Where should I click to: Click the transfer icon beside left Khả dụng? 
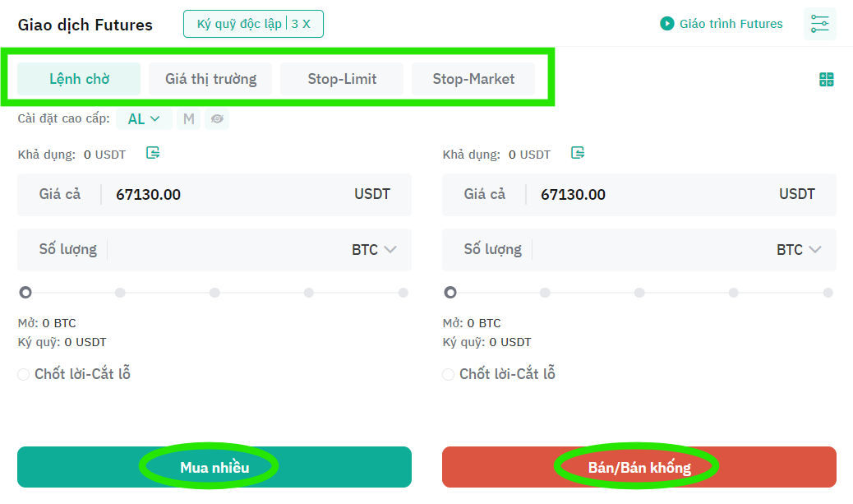tap(153, 153)
